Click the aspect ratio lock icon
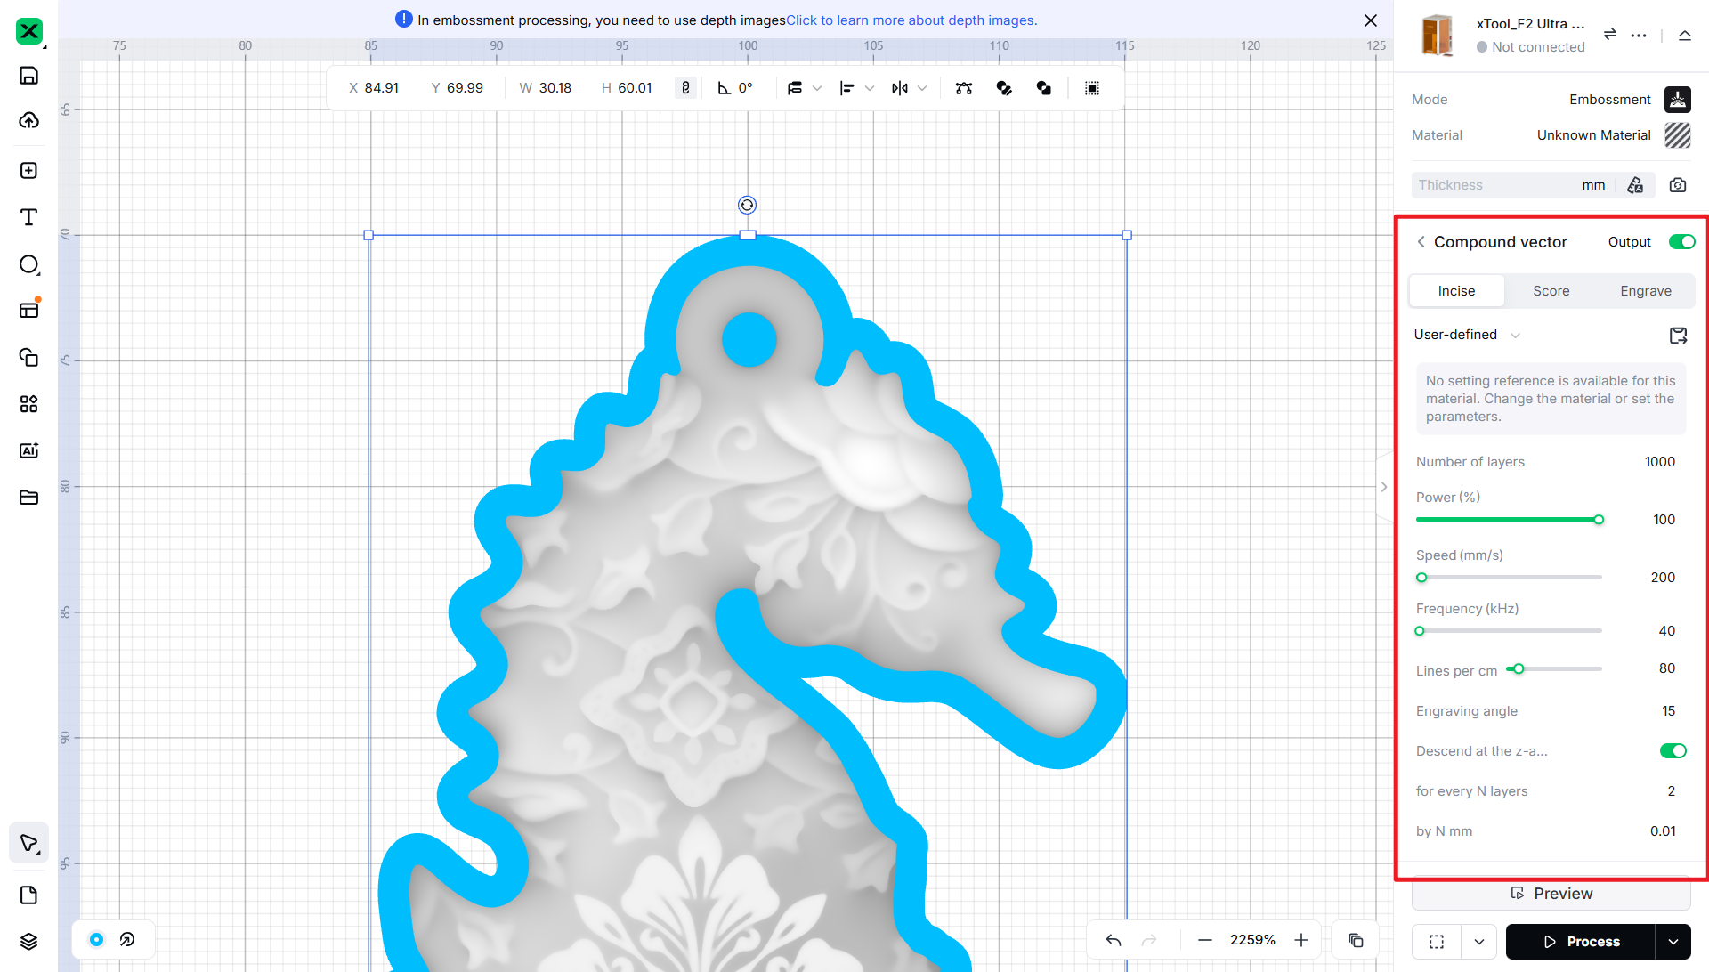Image resolution: width=1709 pixels, height=972 pixels. click(x=685, y=88)
